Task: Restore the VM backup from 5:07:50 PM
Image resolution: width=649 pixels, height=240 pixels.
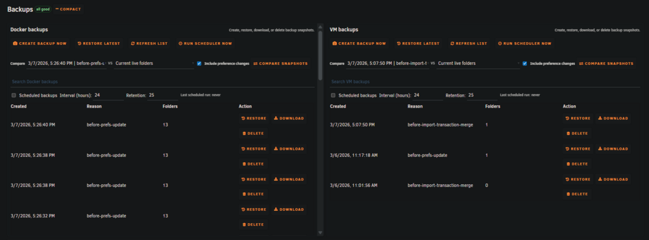Action: (x=578, y=118)
